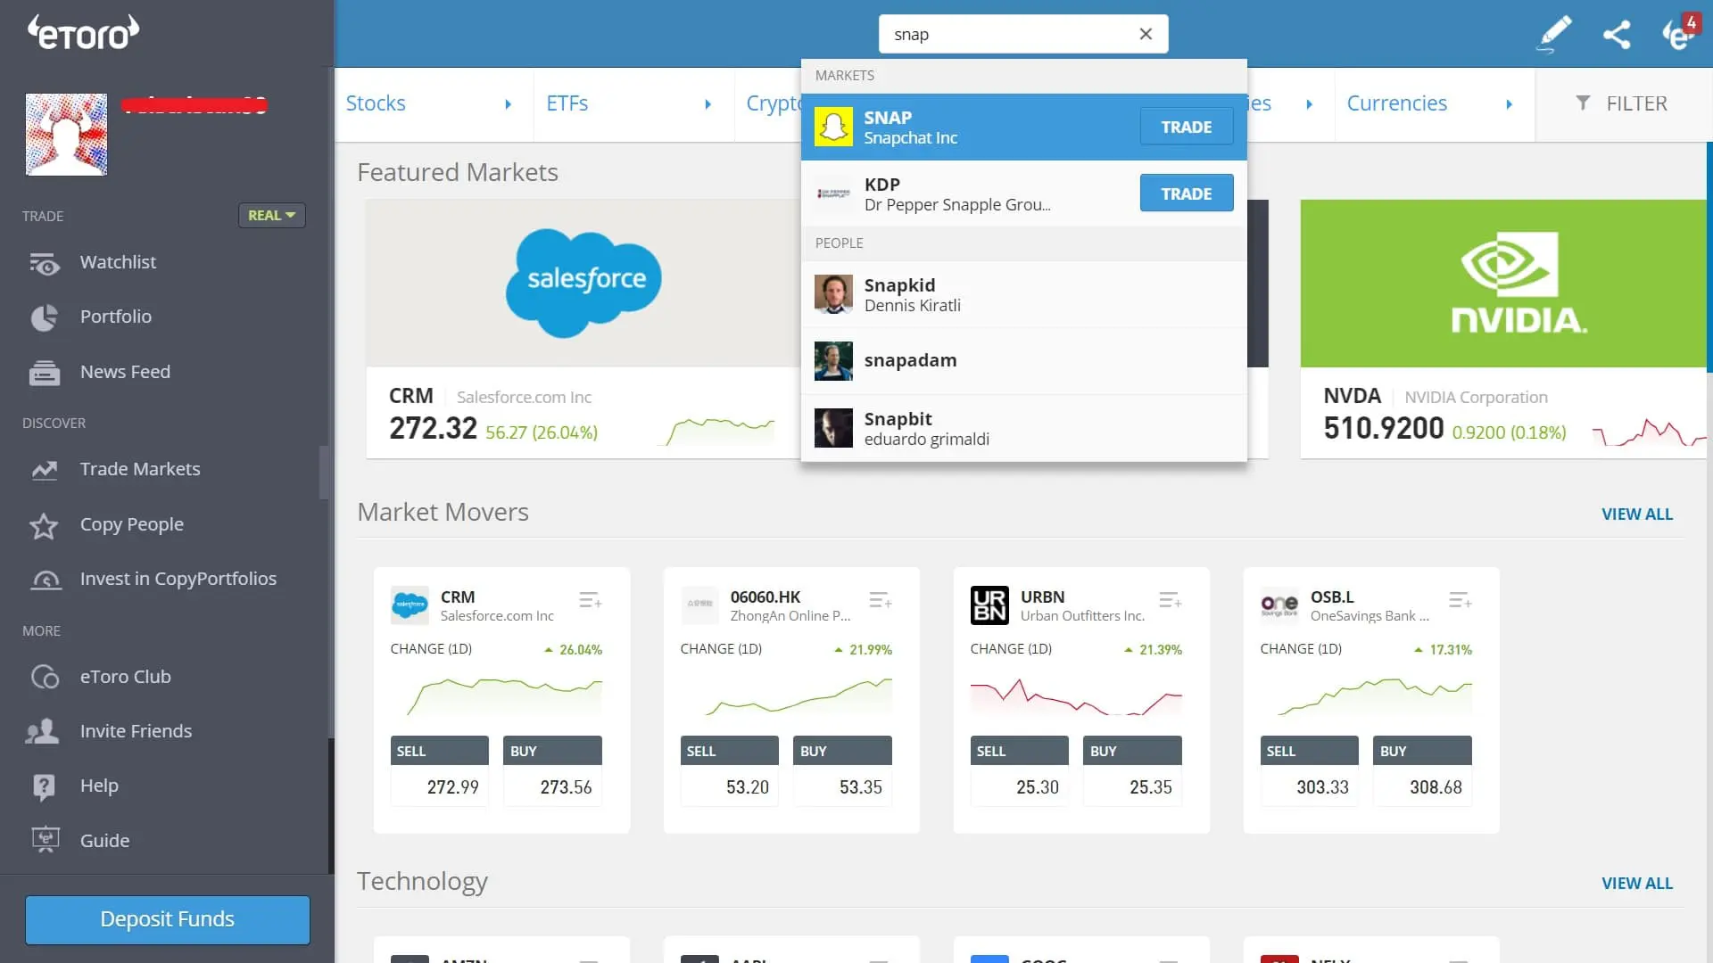The height and width of the screenshot is (963, 1713).
Task: Select snapadam people result
Action: pos(1023,361)
